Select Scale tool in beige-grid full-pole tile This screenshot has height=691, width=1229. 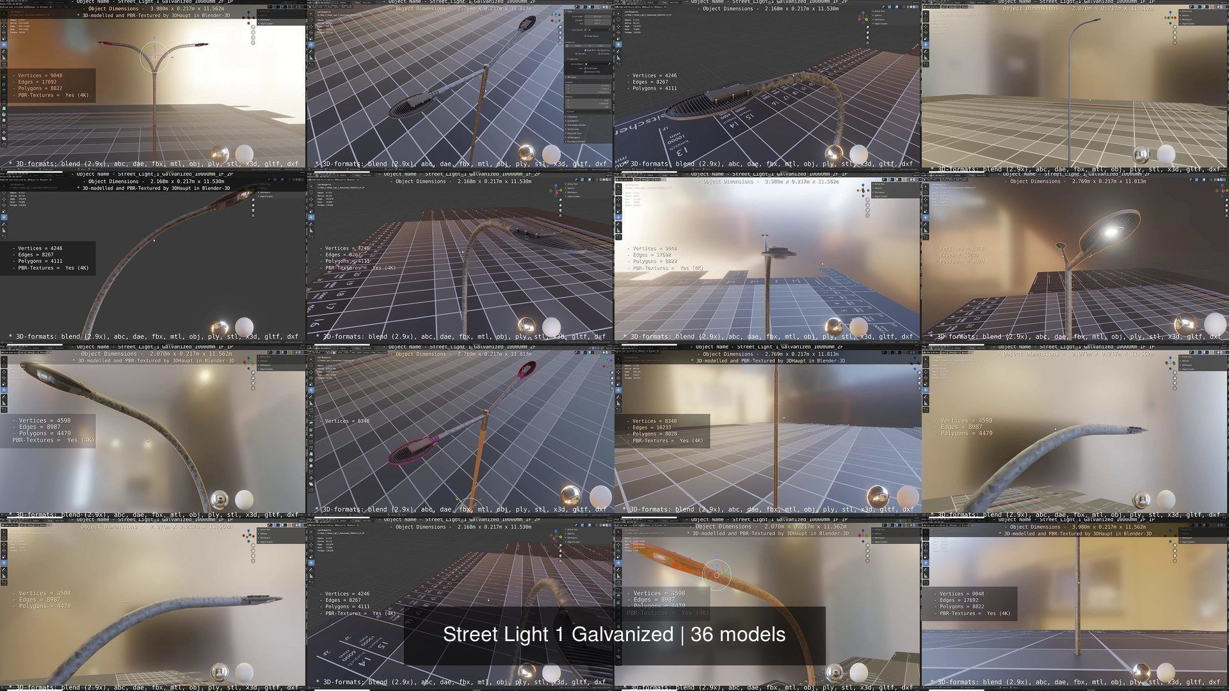click(926, 38)
